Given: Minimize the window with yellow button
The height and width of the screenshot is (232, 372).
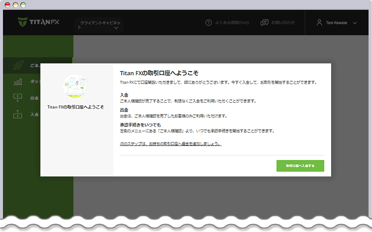Looking at the screenshot, I should [x=15, y=5].
